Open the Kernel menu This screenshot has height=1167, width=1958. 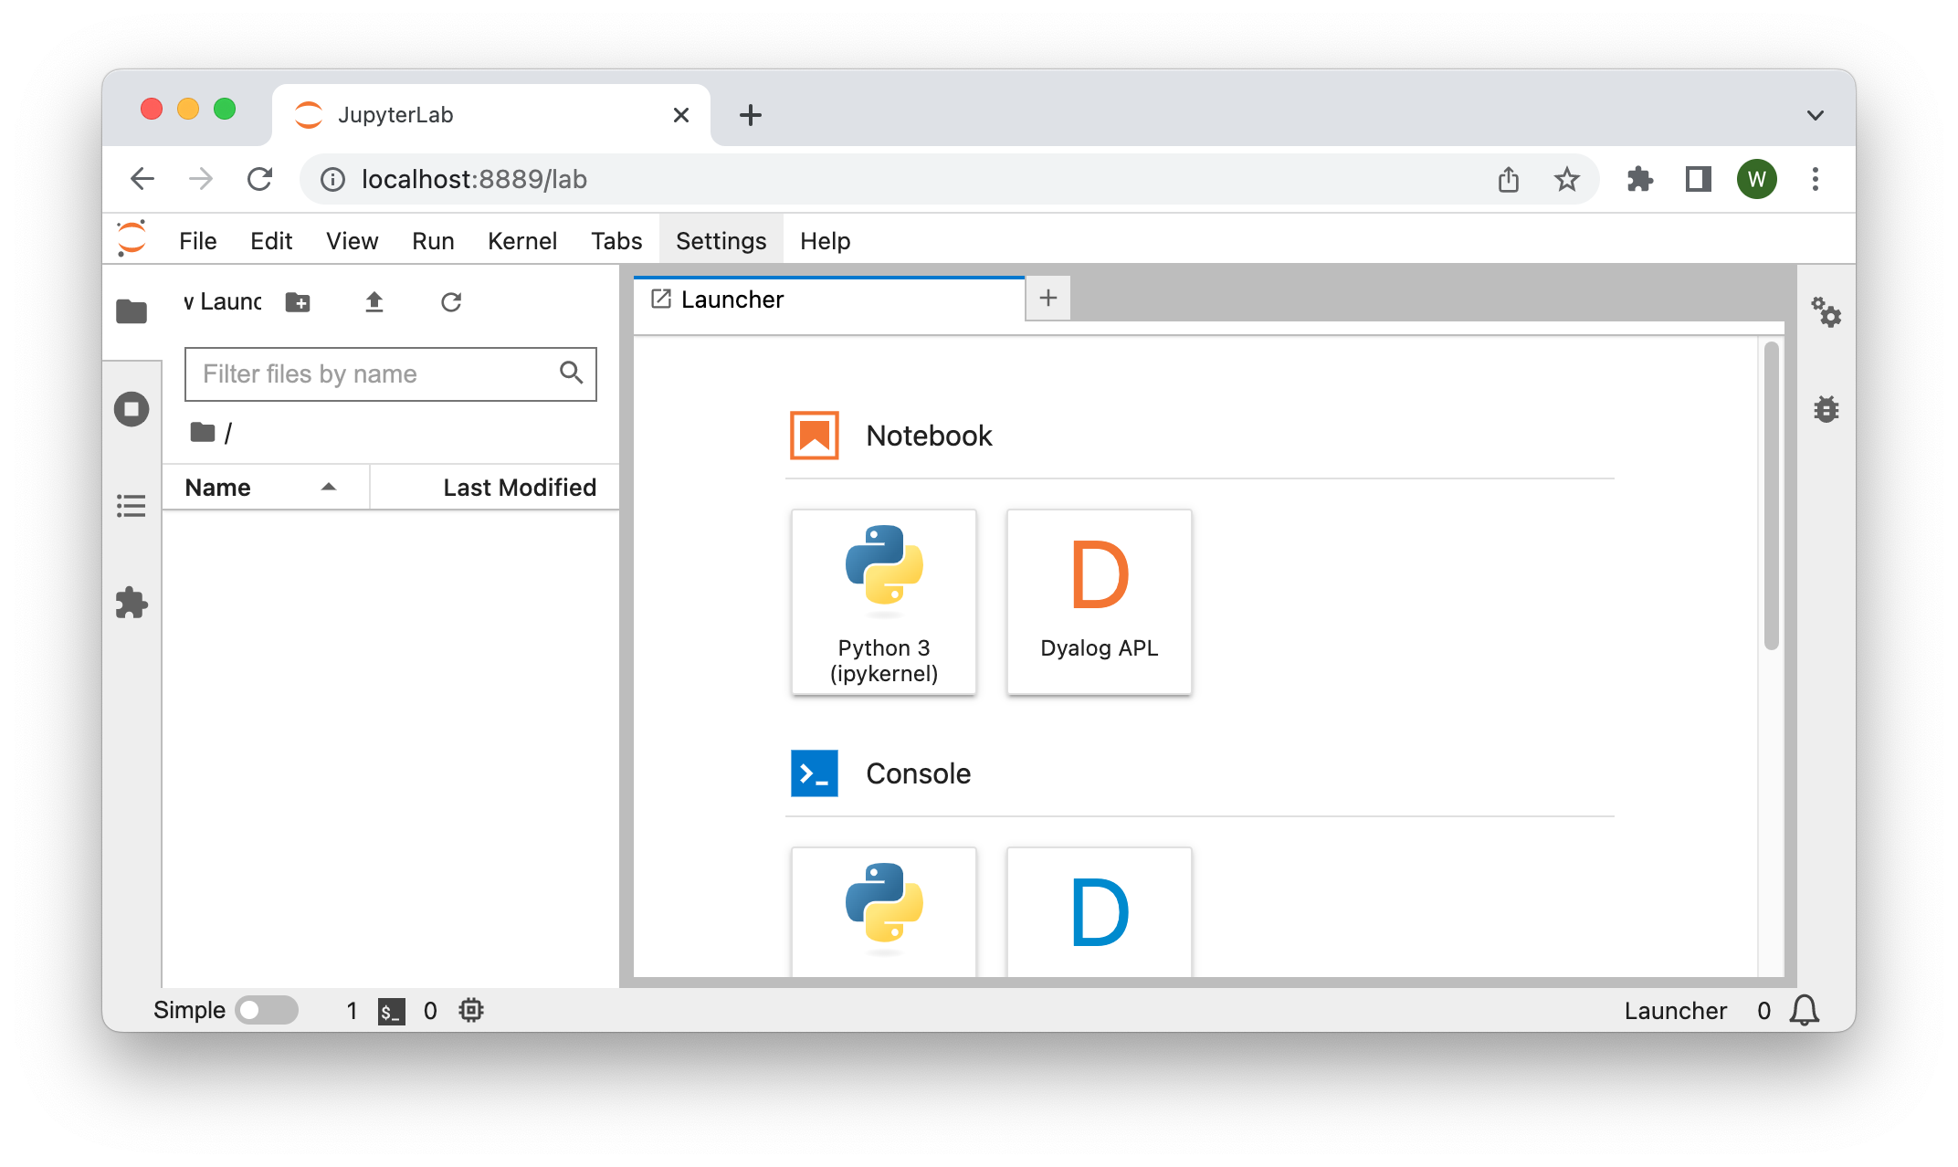click(521, 241)
